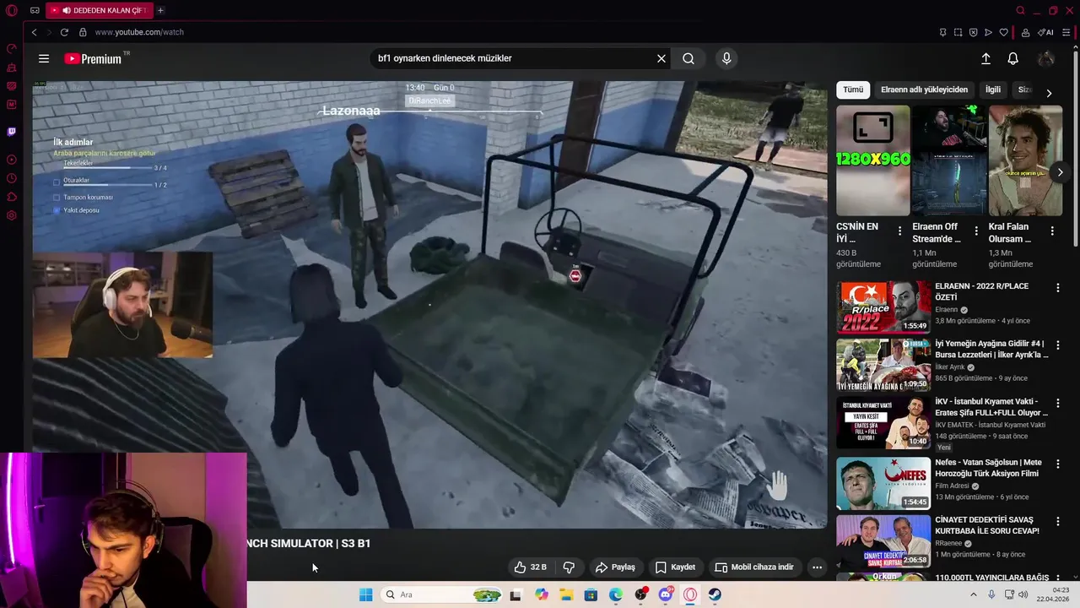This screenshot has height=608, width=1080.
Task: Open options for Elraenn Off Stream'de short
Action: pyautogui.click(x=976, y=231)
